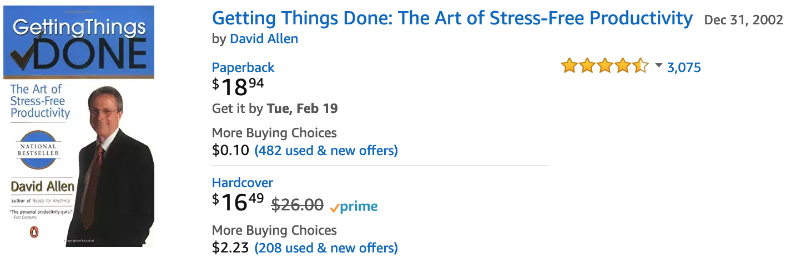The image size is (786, 258).
Task: Open the Getting Things Done book title link
Action: 452,18
